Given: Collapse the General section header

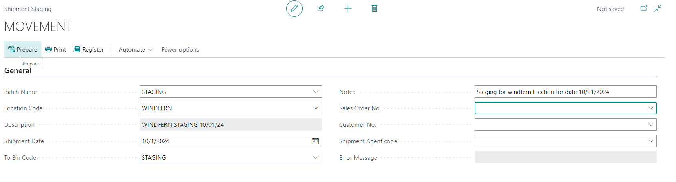Looking at the screenshot, I should point(18,71).
